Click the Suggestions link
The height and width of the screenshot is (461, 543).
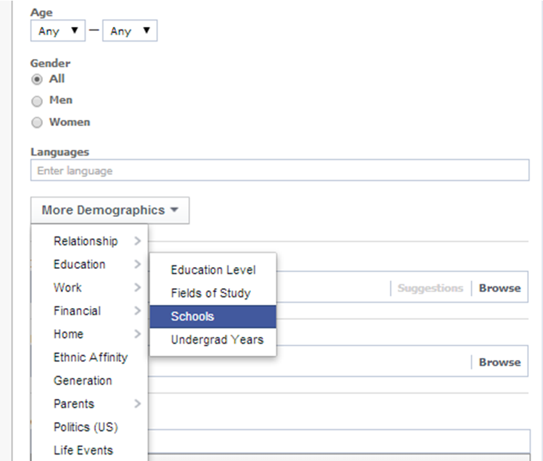(430, 288)
